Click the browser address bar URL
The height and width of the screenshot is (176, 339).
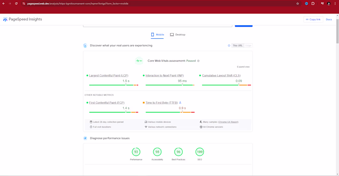(x=78, y=4)
